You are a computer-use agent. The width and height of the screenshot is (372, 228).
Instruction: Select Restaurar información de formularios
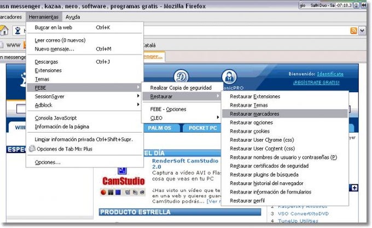point(284,192)
